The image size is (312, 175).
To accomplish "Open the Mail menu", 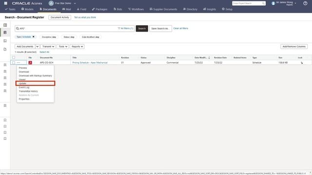I will (x=67, y=9).
